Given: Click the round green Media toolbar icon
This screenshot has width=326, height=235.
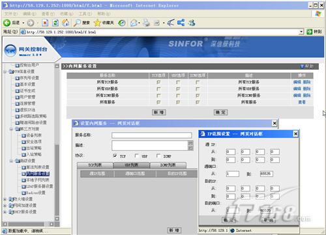Looking at the screenshot, I should (122, 23).
